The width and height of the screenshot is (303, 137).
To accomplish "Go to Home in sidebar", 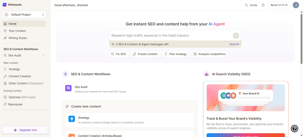I will [24, 24].
